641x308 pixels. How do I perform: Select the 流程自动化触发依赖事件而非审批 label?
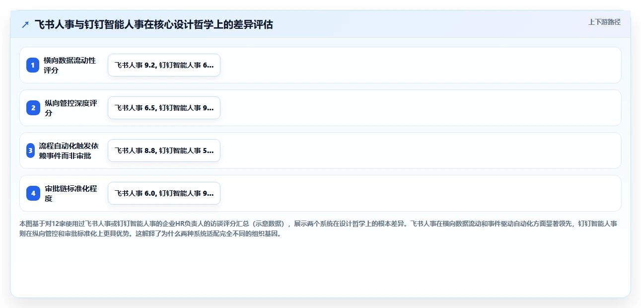tap(69, 151)
